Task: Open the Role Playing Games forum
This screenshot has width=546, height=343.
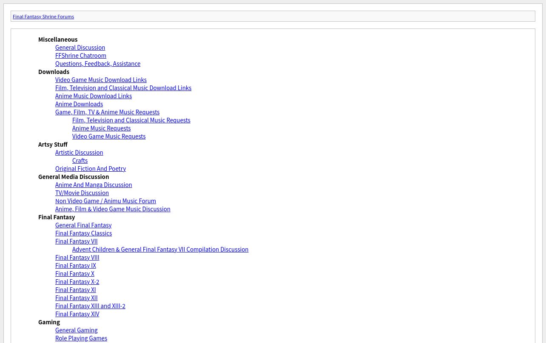Action: pyautogui.click(x=81, y=338)
